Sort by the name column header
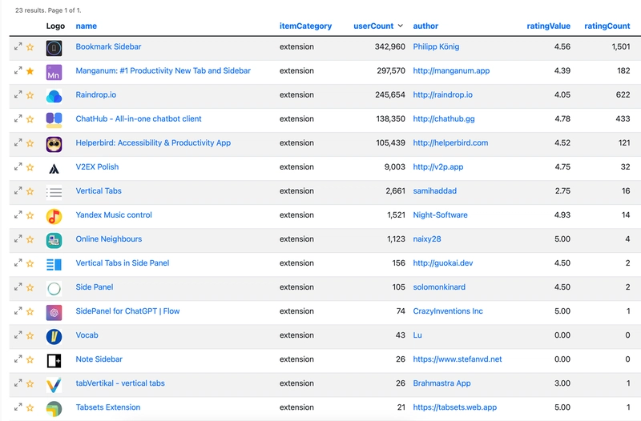This screenshot has height=421, width=641. [87, 26]
